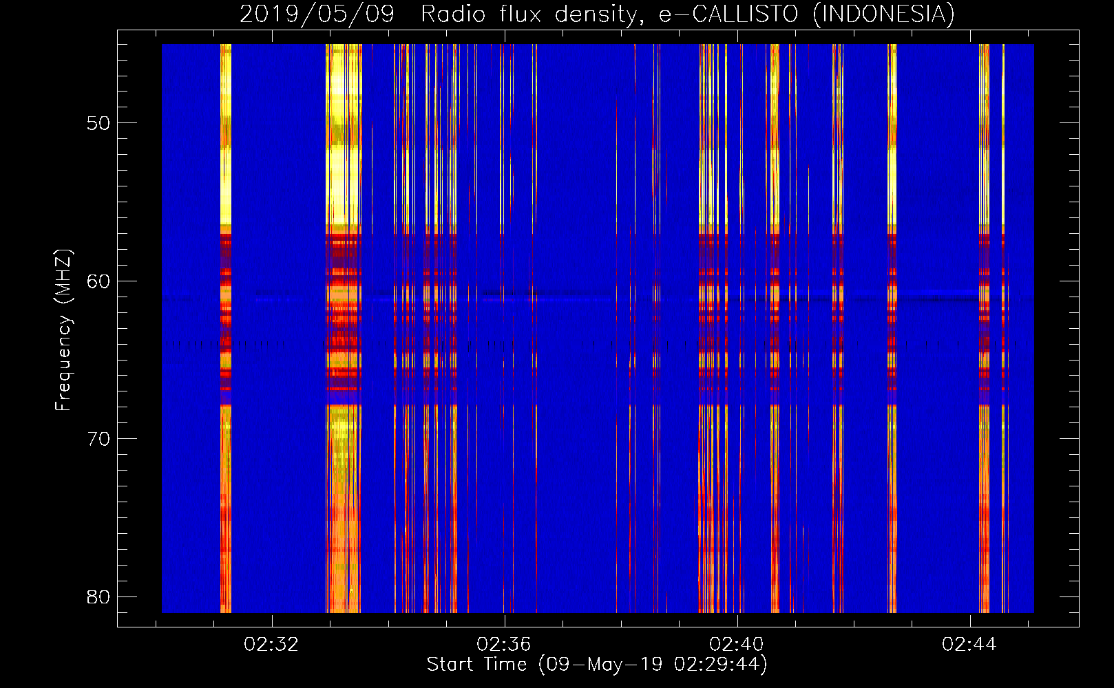Click the Start Time (09-May-19 02:29:44) label

pyautogui.click(x=597, y=665)
